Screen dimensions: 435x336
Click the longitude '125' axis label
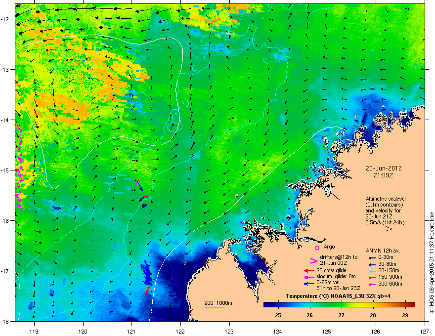(327, 331)
